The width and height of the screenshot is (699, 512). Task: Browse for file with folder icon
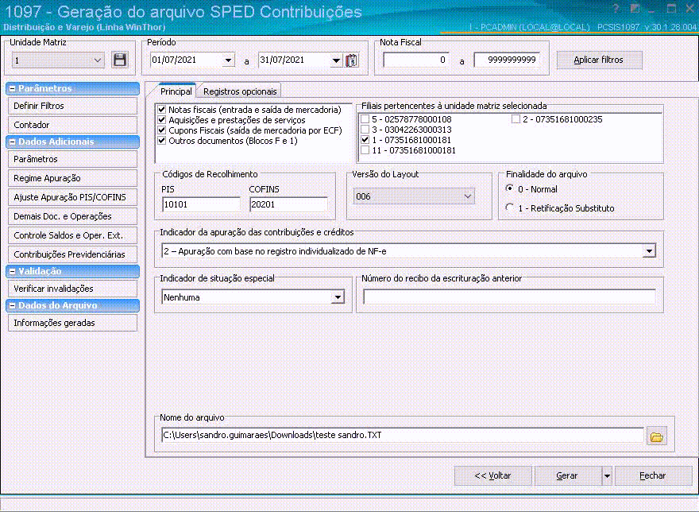point(657,436)
